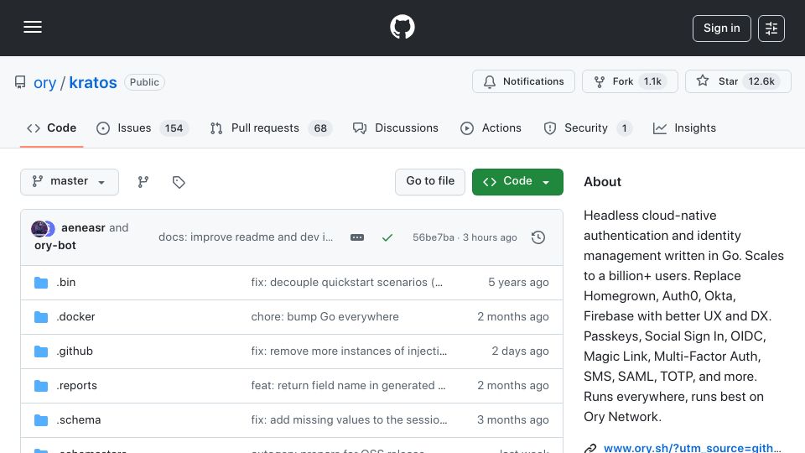Open 'chore: bump Go everywhere' commit

pyautogui.click(x=325, y=317)
